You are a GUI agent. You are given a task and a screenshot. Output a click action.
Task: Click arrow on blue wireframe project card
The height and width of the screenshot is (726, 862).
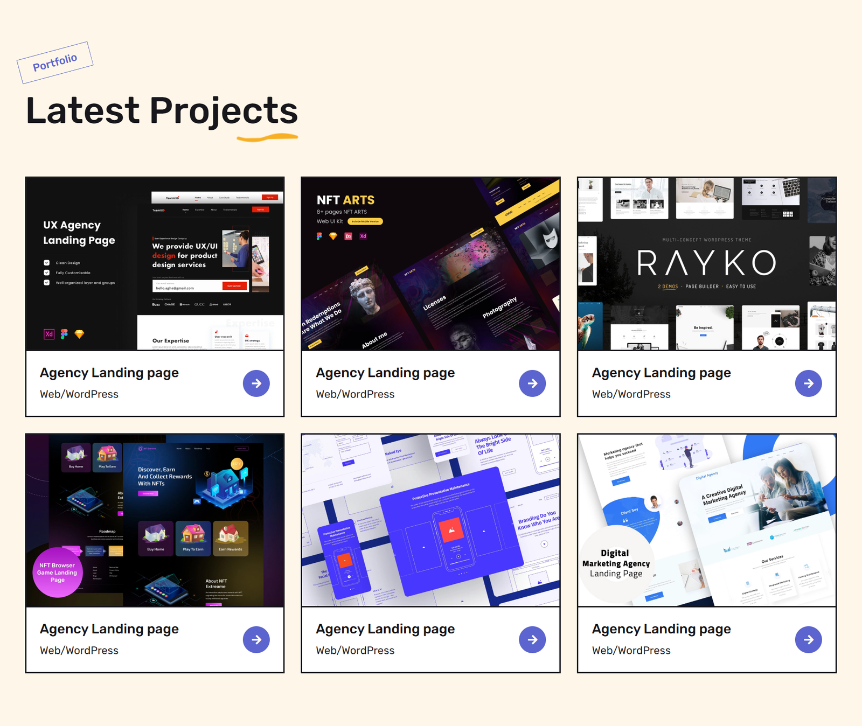coord(532,640)
